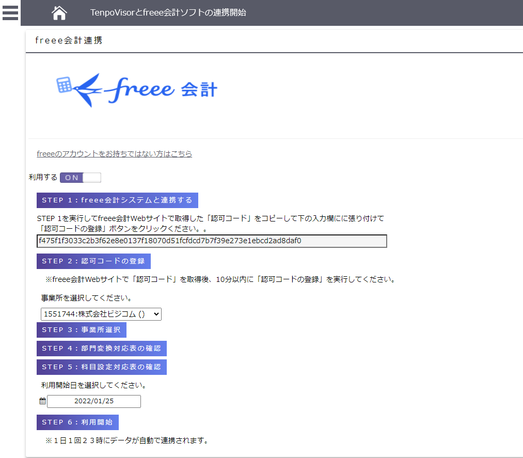Toggle the 利用する ON switch

81,178
